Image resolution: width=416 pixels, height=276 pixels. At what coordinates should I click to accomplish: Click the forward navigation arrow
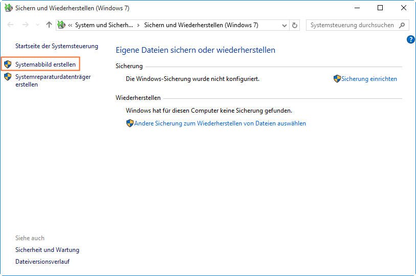point(25,25)
